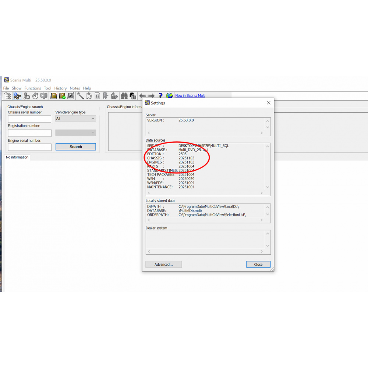368x368 pixels.
Task: Click the Advanced... button in Settings
Action: click(164, 264)
